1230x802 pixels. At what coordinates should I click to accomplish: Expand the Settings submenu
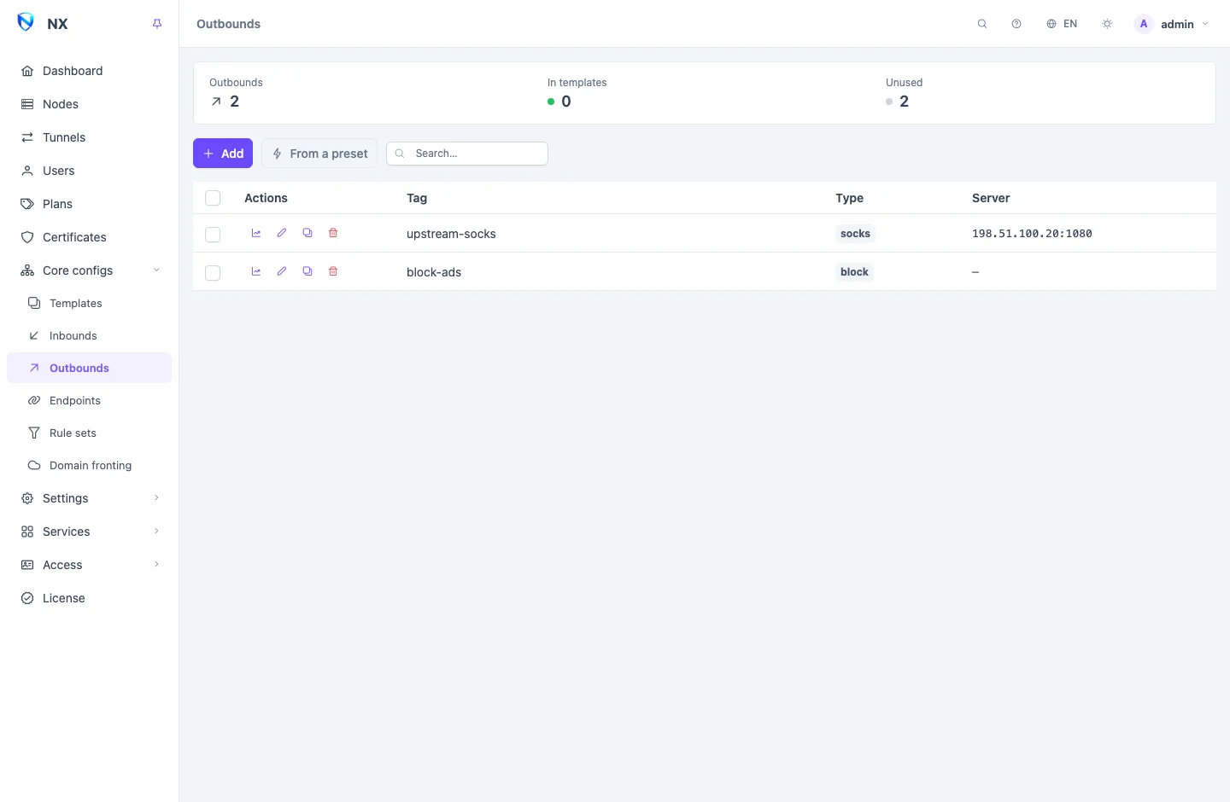(89, 498)
